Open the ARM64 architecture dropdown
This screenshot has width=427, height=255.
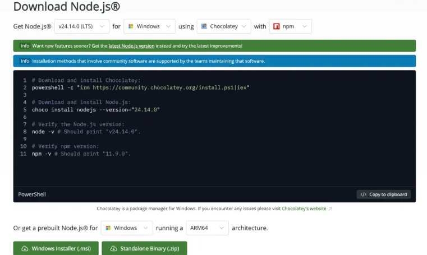pyautogui.click(x=207, y=228)
